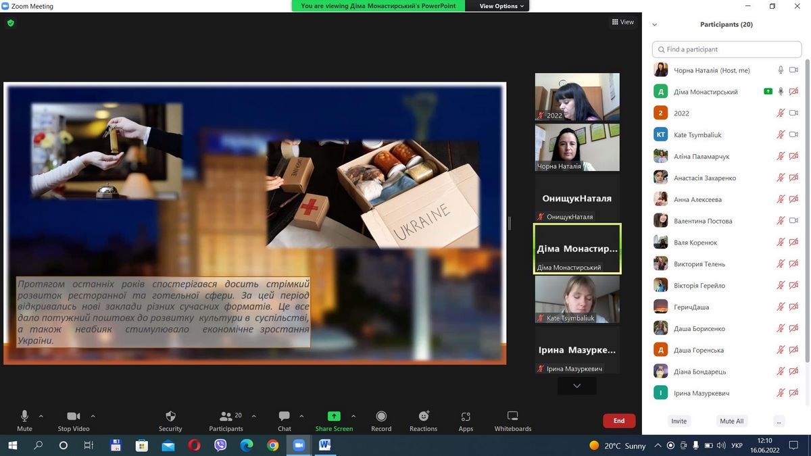Open Viber from the taskbar
The height and width of the screenshot is (456, 811).
(x=220, y=445)
